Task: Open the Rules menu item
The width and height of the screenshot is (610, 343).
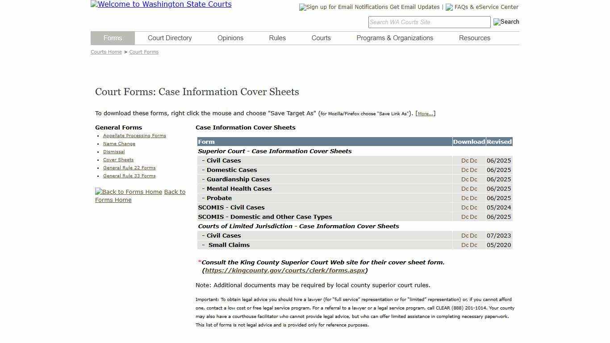Action: click(277, 38)
